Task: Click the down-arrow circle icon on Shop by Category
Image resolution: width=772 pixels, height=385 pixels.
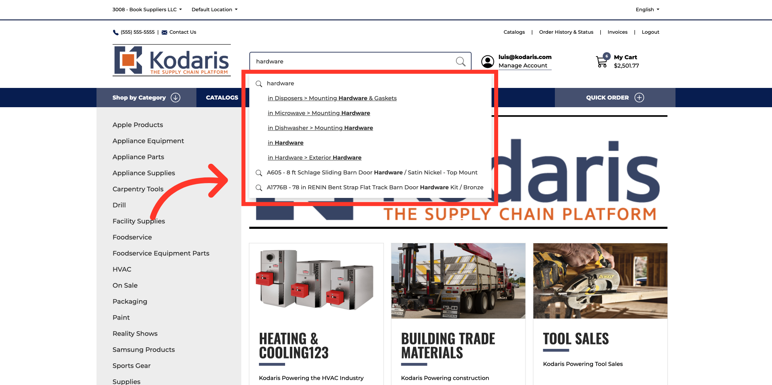Action: tap(176, 98)
